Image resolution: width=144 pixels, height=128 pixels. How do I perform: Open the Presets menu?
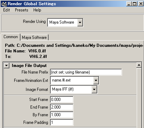[x=22, y=10]
